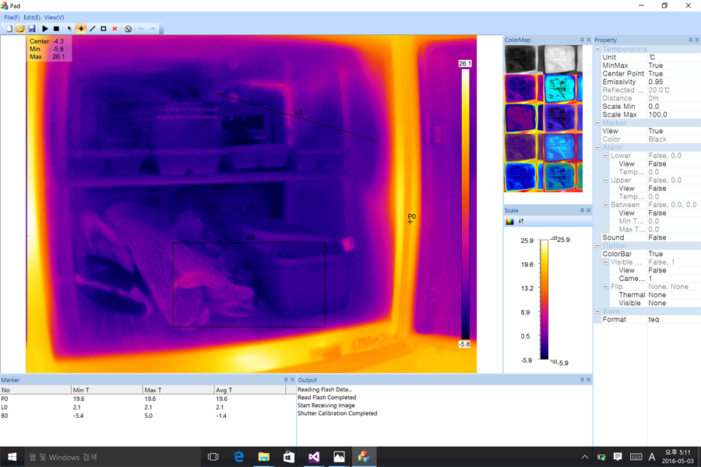
Task: Click the rainbow palette icon in Scale panel
Action: click(509, 221)
